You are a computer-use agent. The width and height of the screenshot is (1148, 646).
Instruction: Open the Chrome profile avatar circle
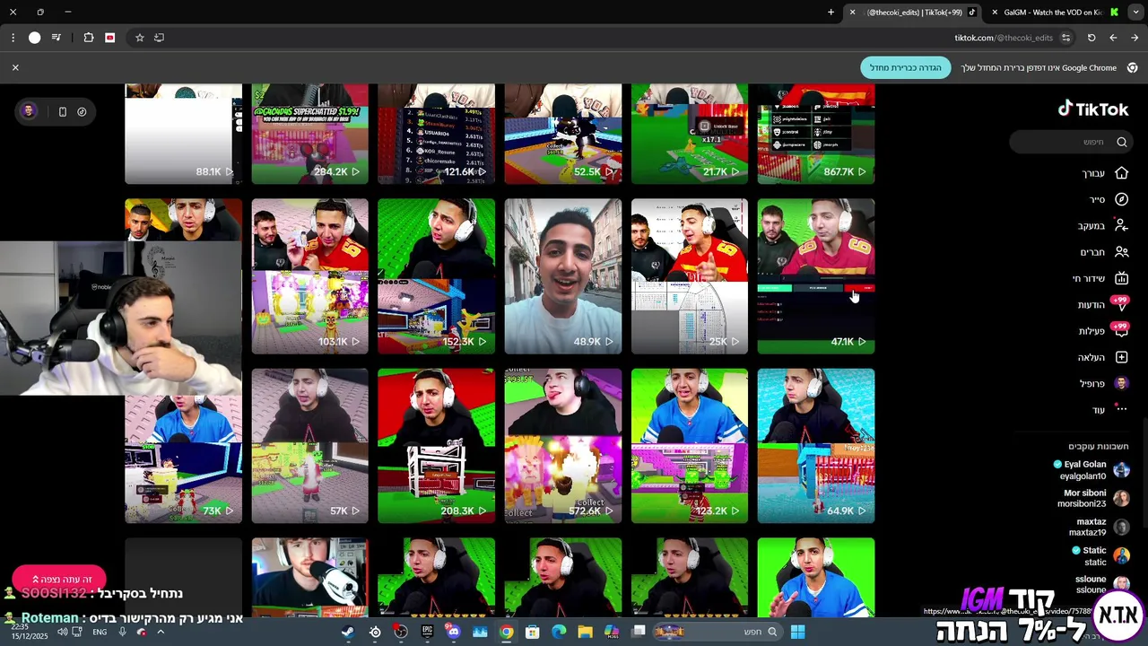pos(34,38)
